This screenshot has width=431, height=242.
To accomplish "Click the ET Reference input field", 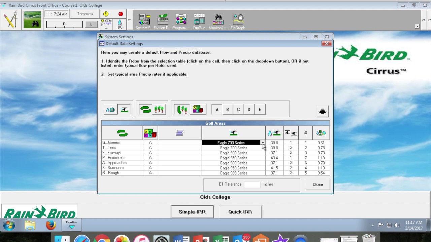I will [252, 185].
